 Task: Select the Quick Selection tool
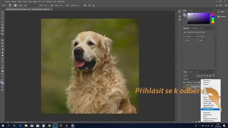coord(2,22)
